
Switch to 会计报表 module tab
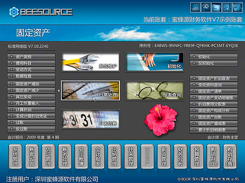tap(98, 156)
